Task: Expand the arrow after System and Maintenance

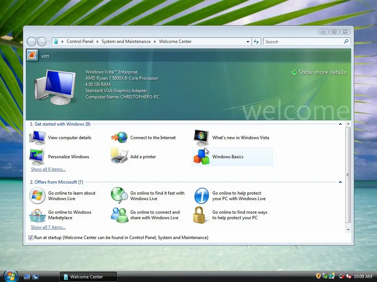Action: (x=155, y=42)
